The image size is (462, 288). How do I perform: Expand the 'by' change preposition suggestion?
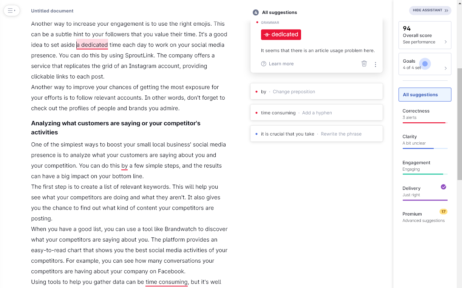coord(317,91)
